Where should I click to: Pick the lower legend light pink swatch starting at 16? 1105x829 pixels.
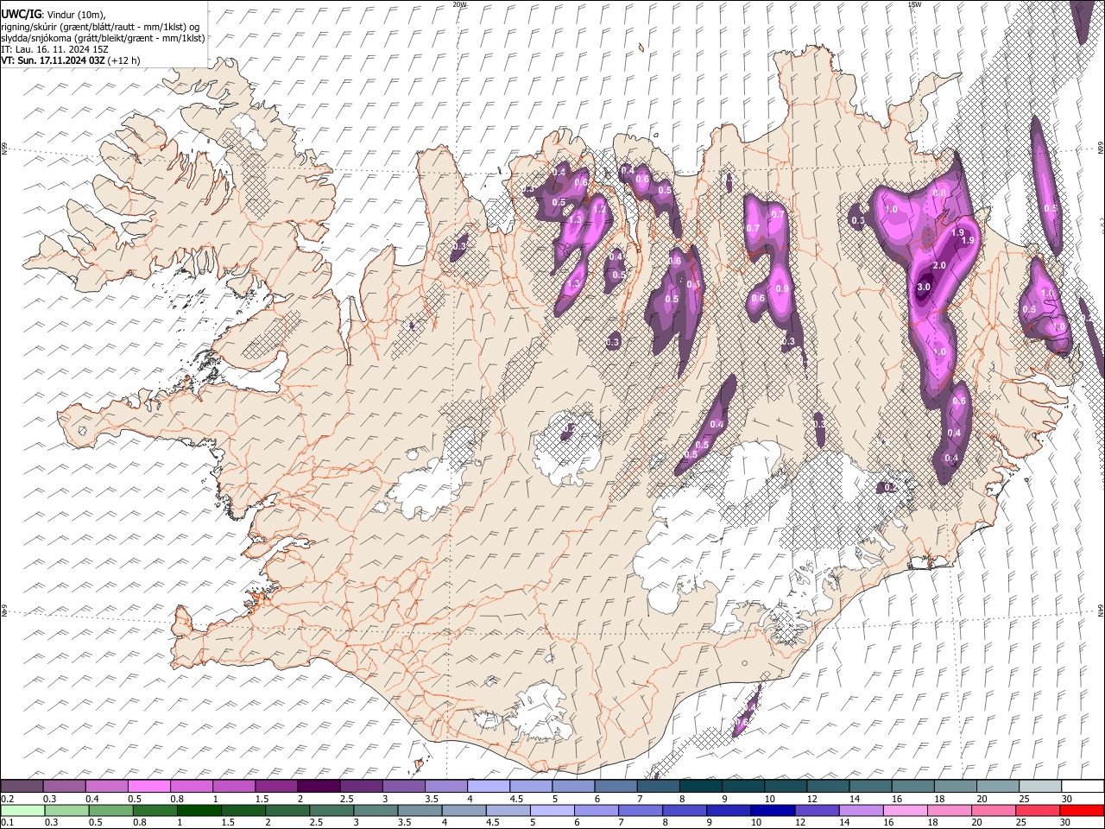tap(905, 810)
